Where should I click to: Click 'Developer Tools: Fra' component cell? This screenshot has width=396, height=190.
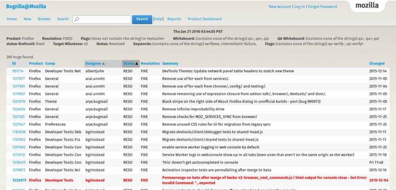tap(63, 140)
